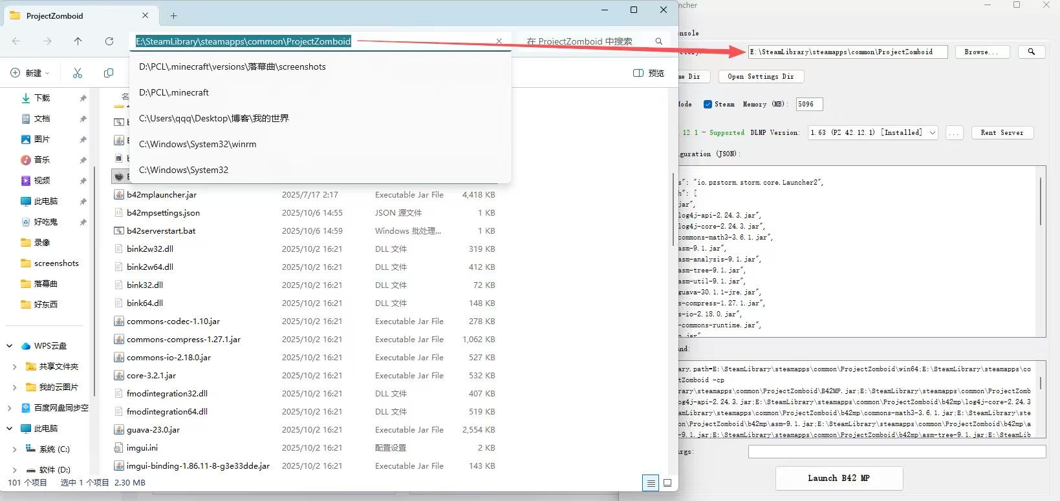The width and height of the screenshot is (1060, 501).
Task: Go up one folder with the Up arrow
Action: [78, 41]
